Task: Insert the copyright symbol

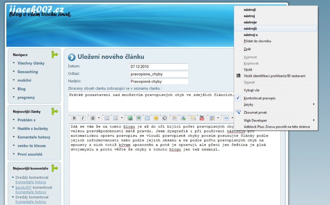Action: click(x=164, y=118)
